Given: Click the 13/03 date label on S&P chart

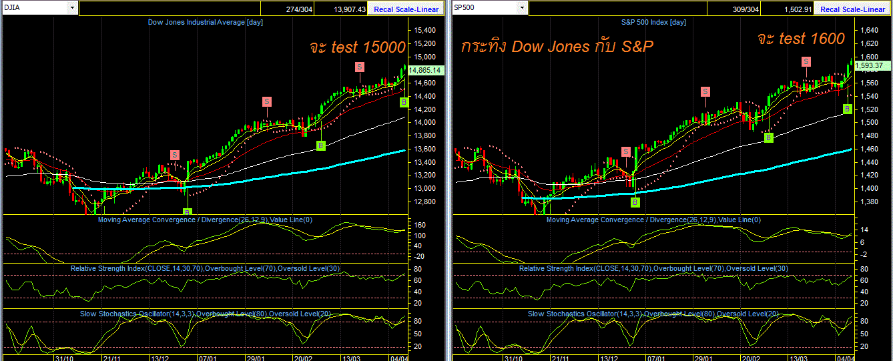Looking at the screenshot, I should coord(798,357).
